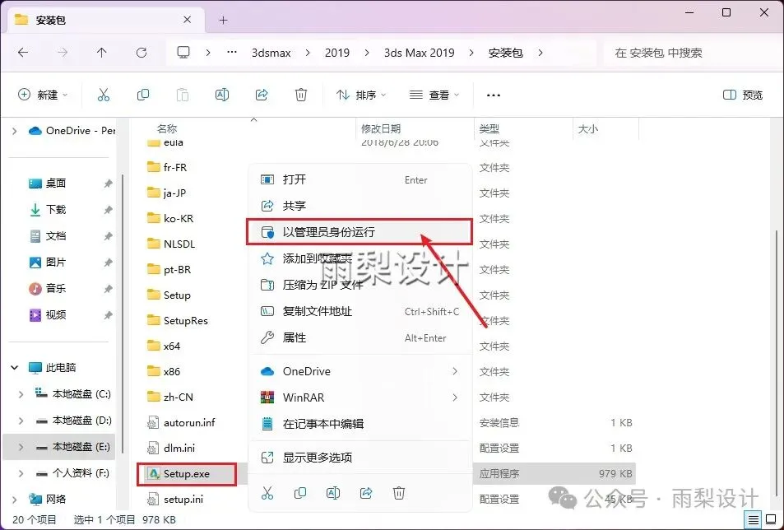Open the 新建 dropdown menu

pyautogui.click(x=43, y=95)
